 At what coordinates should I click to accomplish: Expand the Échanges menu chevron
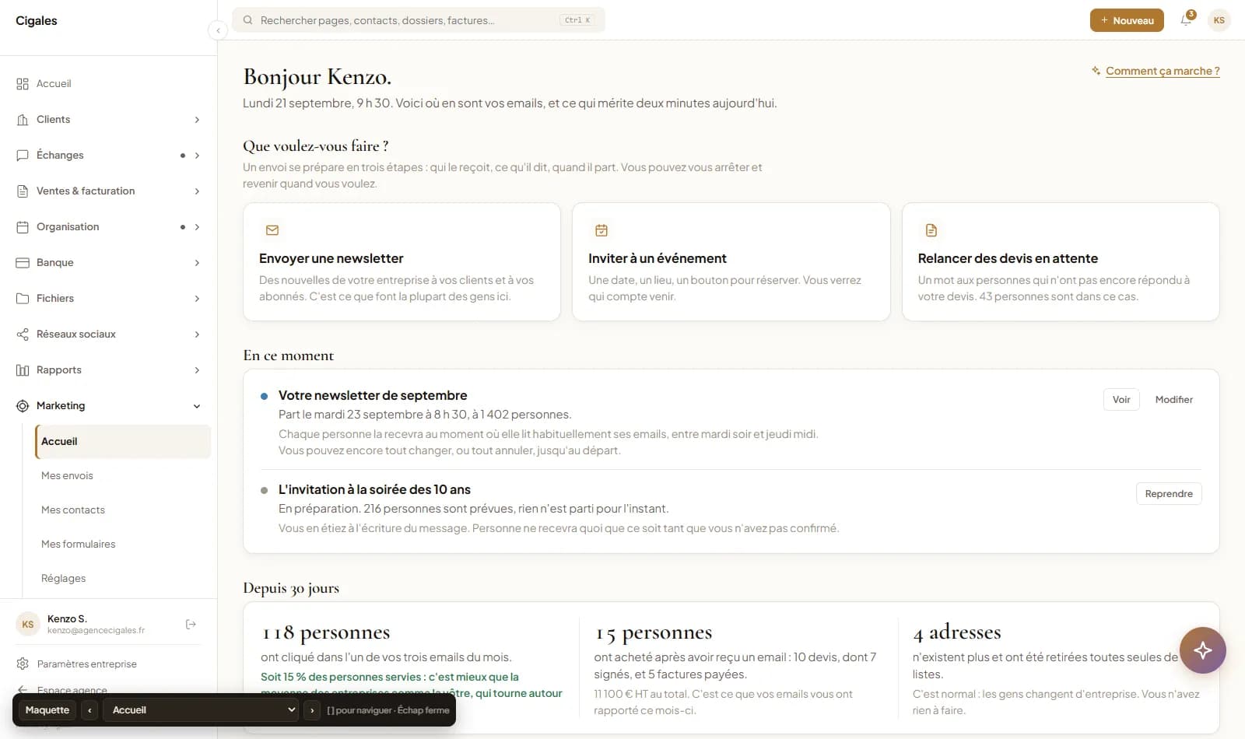tap(197, 156)
